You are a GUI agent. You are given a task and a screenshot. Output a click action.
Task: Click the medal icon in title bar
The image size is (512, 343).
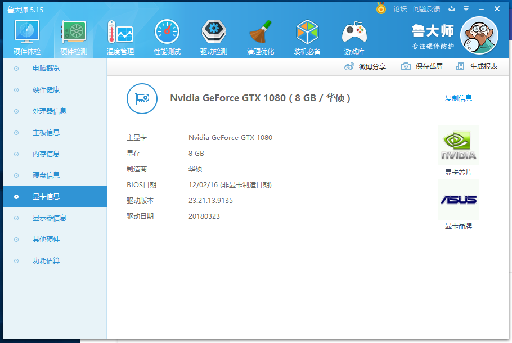[381, 8]
